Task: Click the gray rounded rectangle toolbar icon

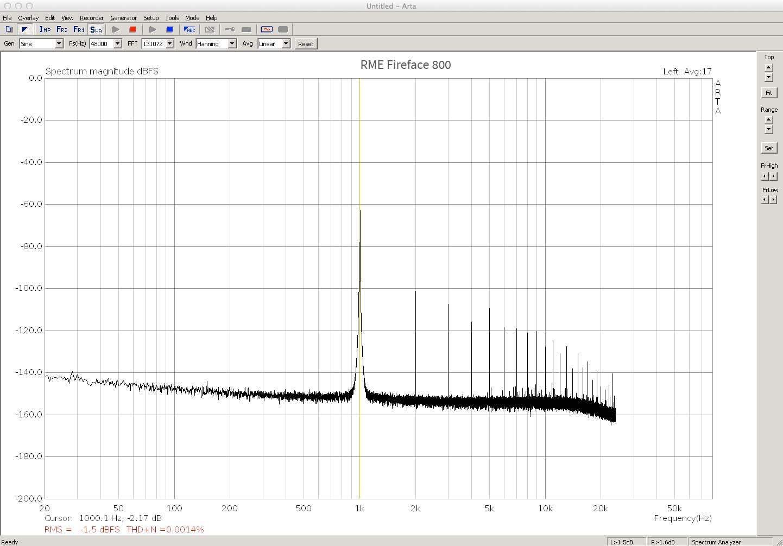Action: coord(283,29)
